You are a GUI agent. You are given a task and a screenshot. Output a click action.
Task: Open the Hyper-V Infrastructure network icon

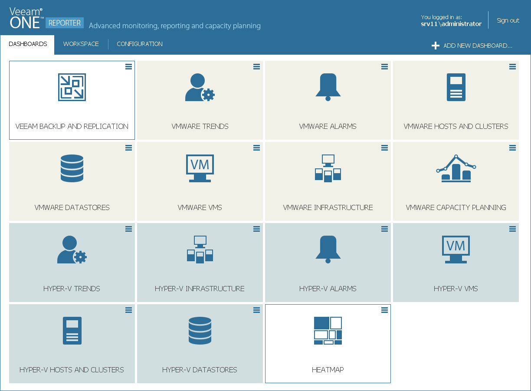click(200, 250)
